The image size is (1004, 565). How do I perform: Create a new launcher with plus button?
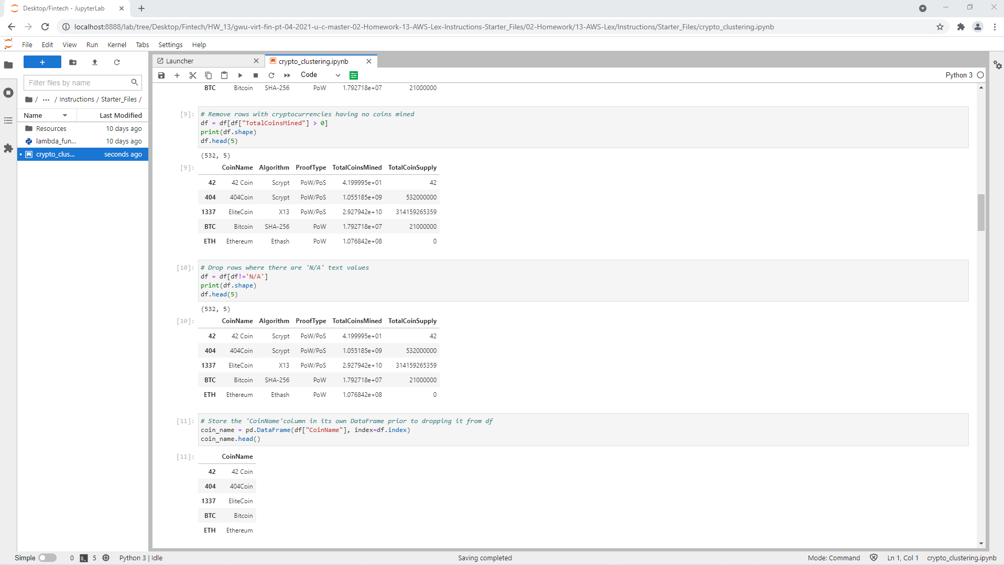[x=42, y=62]
